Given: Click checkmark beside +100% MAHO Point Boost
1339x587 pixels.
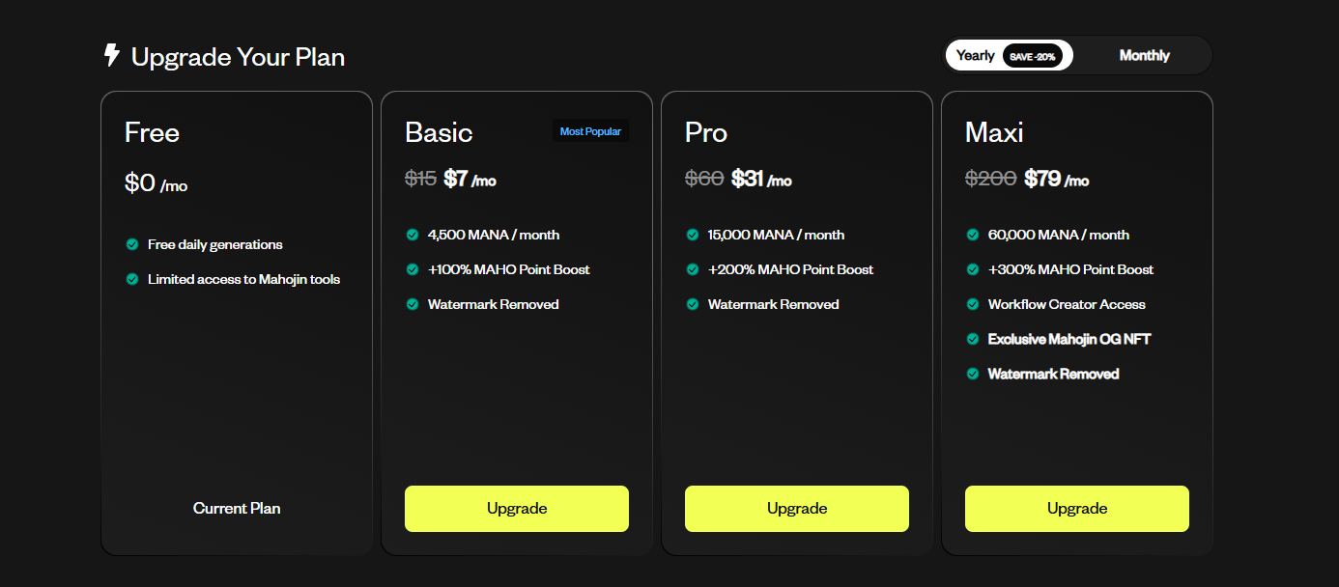Looking at the screenshot, I should (x=413, y=269).
